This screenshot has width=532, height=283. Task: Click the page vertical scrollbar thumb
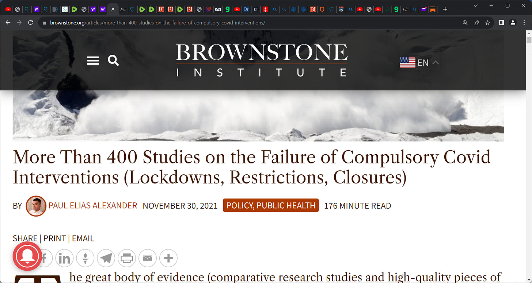click(529, 40)
